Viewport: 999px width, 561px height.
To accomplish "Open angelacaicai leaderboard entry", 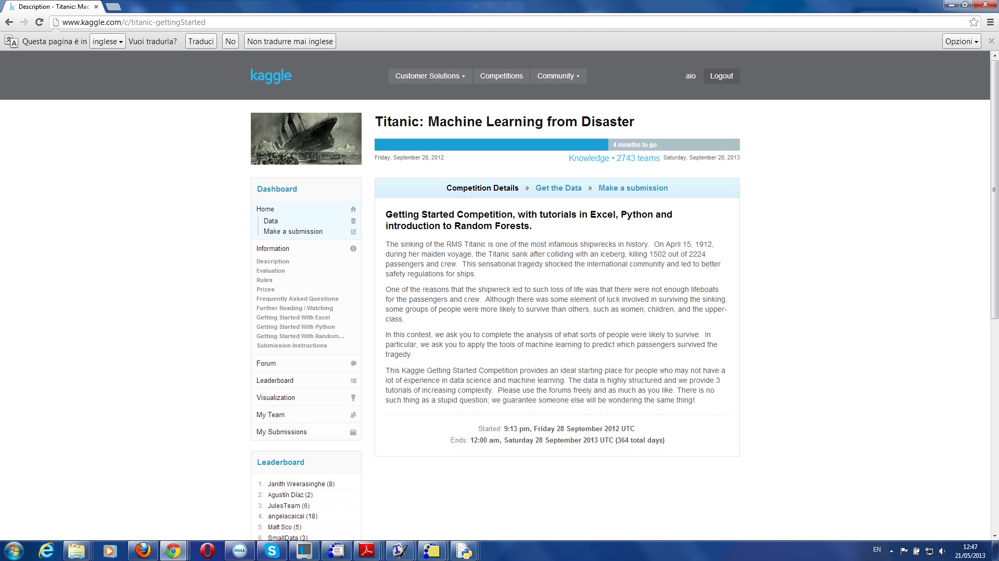I will coord(292,516).
